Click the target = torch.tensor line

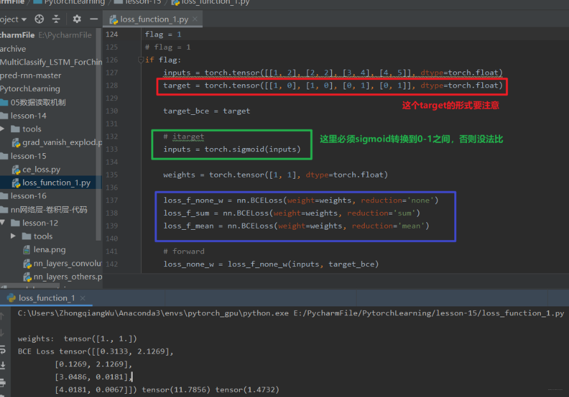333,86
